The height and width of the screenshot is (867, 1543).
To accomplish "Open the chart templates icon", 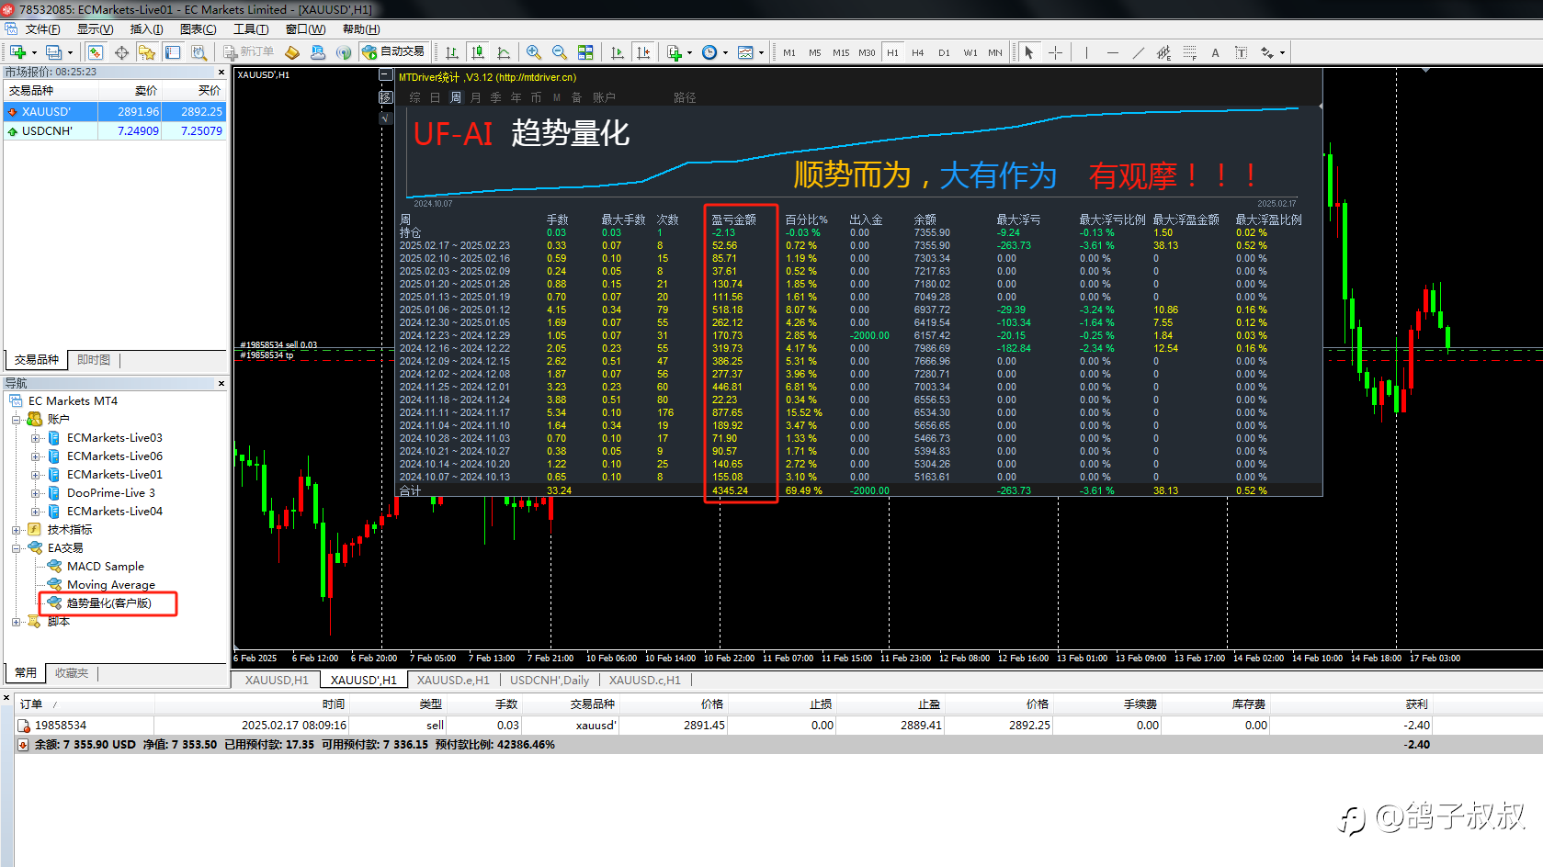I will pos(745,52).
